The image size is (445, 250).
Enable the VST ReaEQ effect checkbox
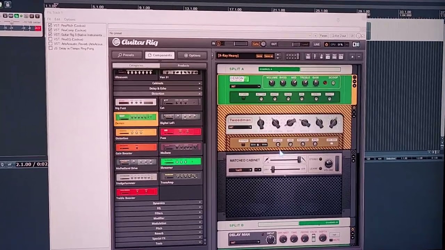pos(50,39)
